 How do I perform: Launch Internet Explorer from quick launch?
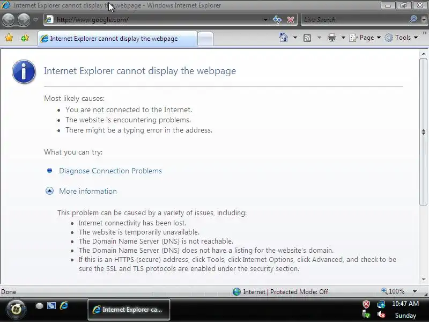pyautogui.click(x=64, y=305)
